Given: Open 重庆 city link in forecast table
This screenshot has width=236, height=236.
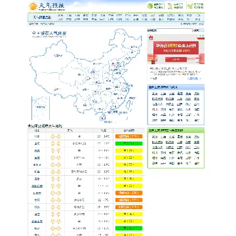Looking at the screenshot, I should point(37,158).
